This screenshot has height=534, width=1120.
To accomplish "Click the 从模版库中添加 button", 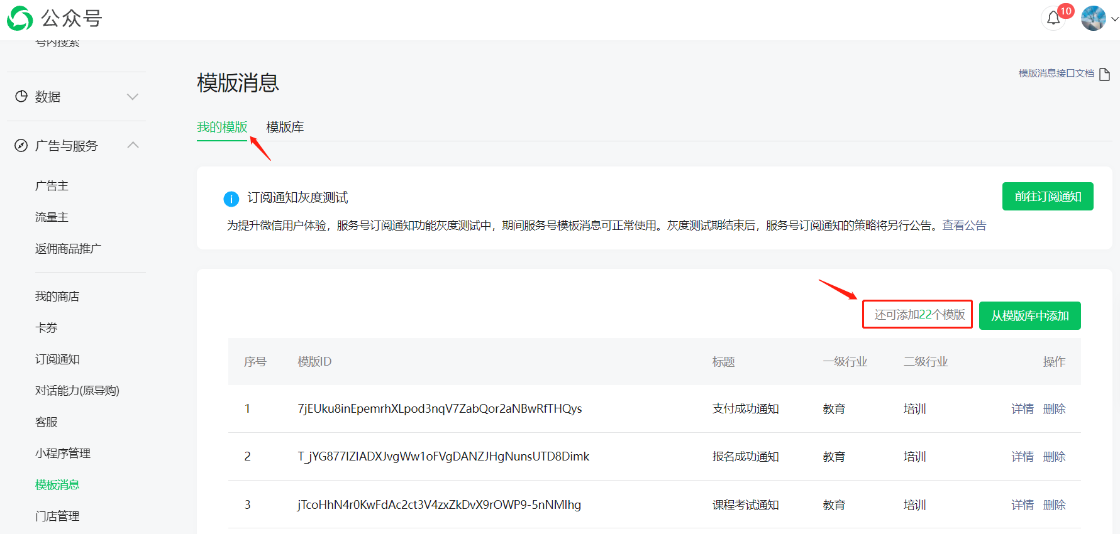I will [1030, 315].
